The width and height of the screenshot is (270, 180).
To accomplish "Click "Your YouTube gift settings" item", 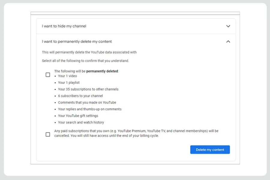I will point(78,116).
